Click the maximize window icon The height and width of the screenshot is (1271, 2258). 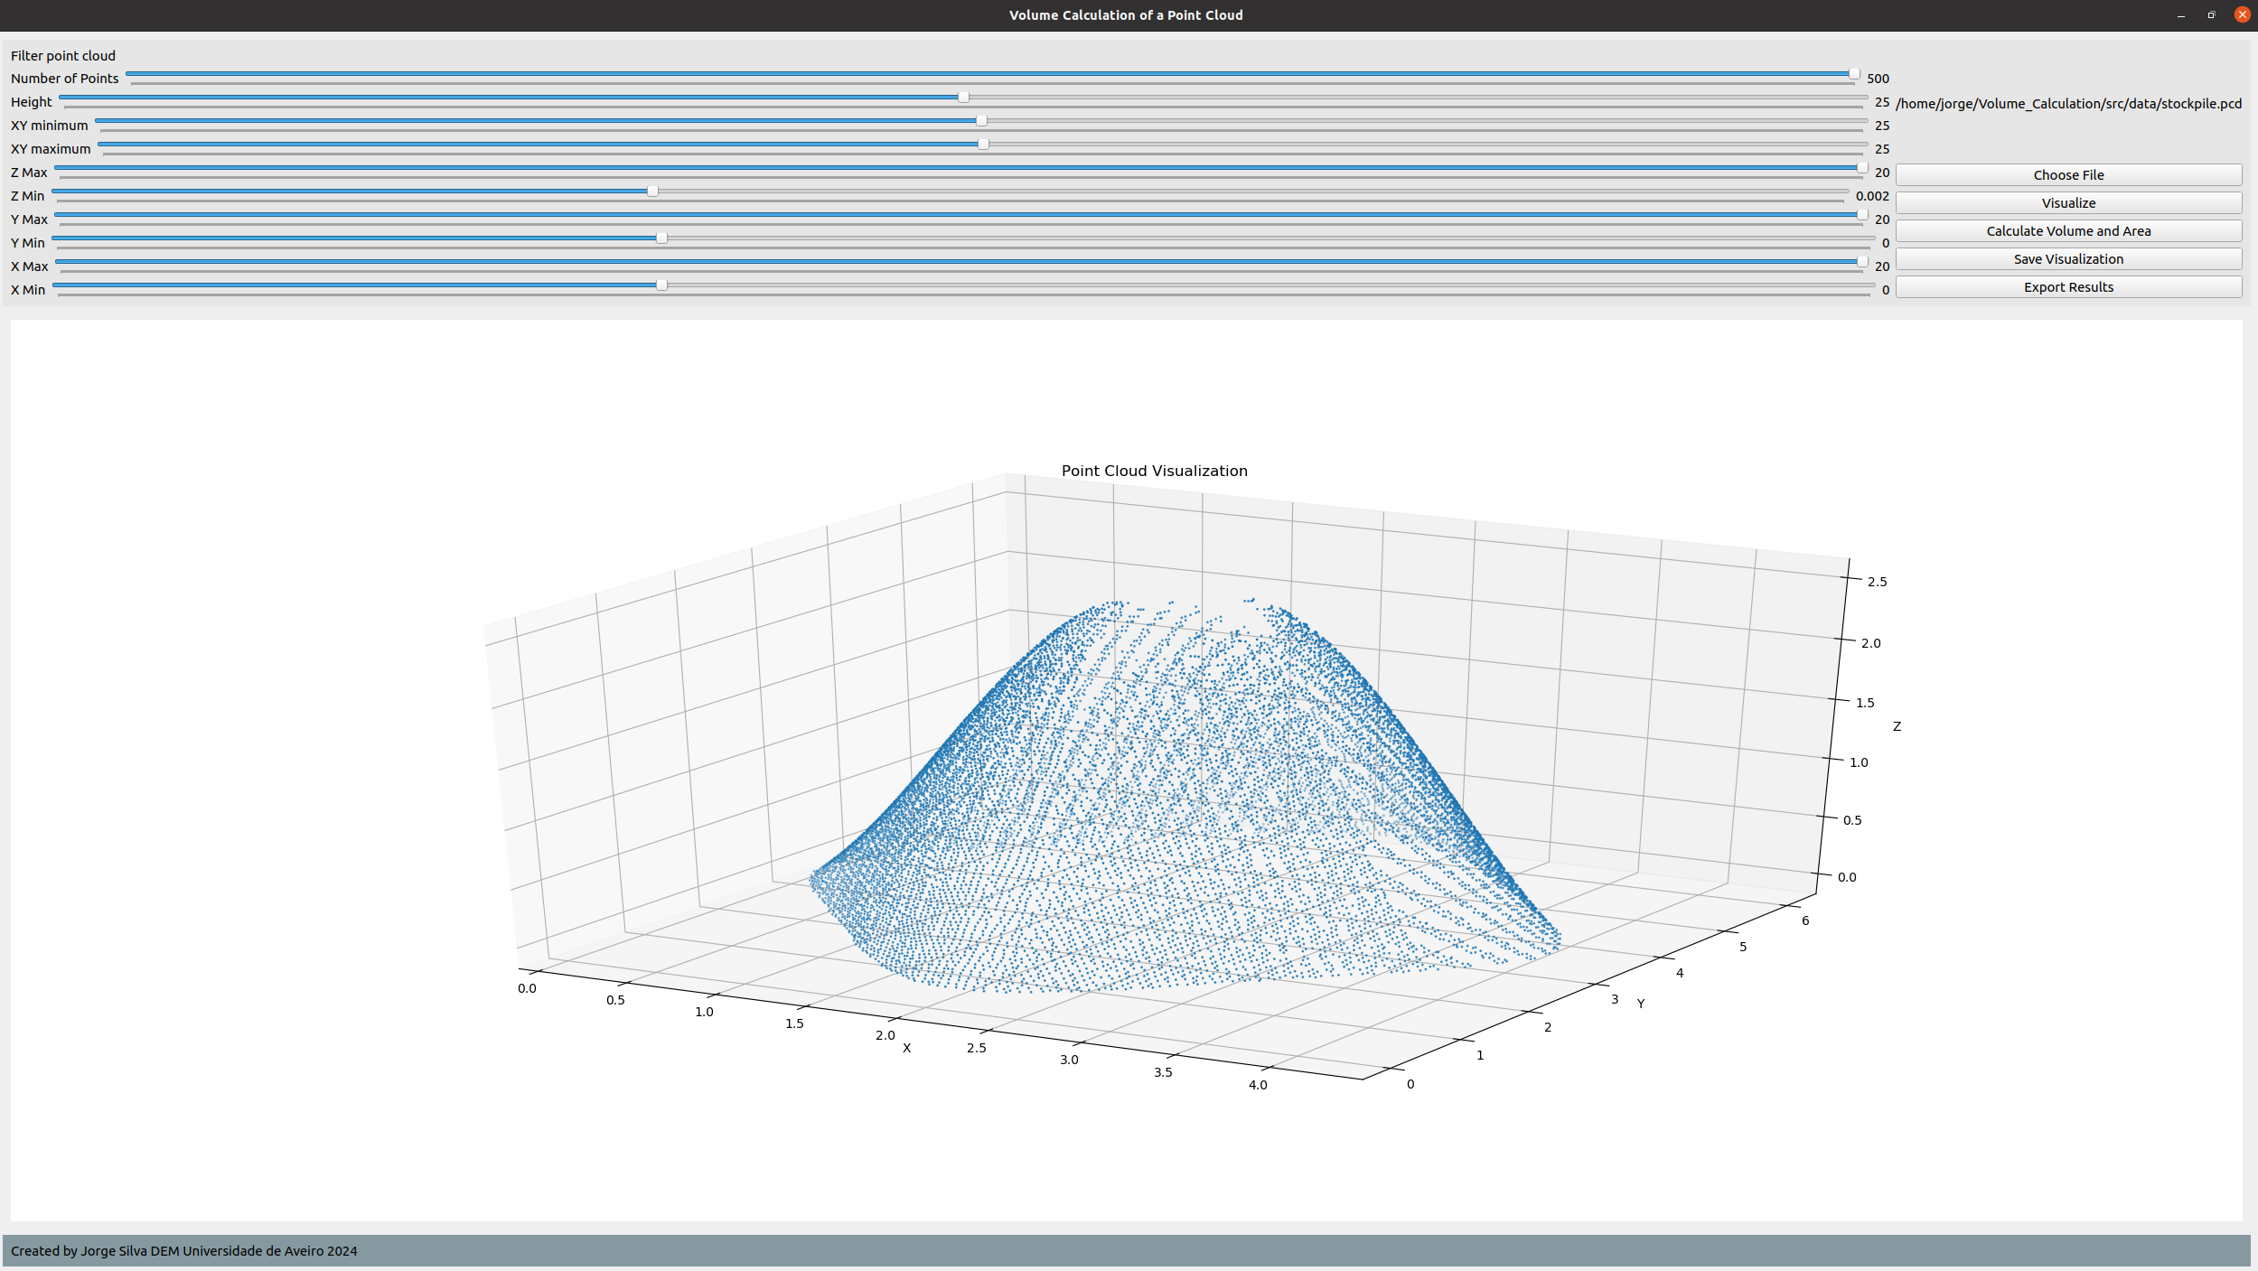pos(2211,15)
